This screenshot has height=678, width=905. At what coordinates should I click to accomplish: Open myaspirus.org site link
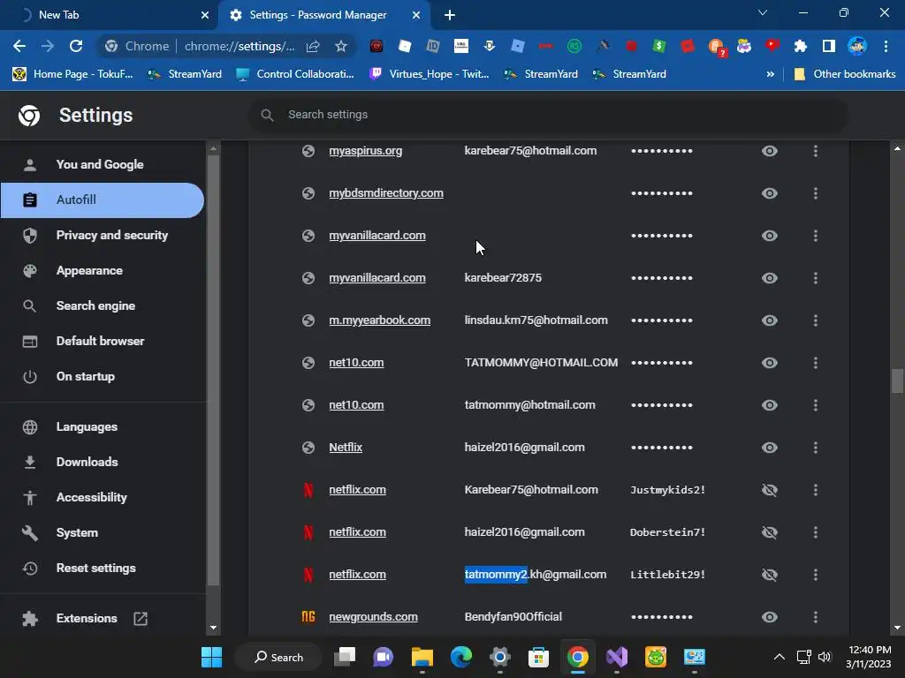365,151
